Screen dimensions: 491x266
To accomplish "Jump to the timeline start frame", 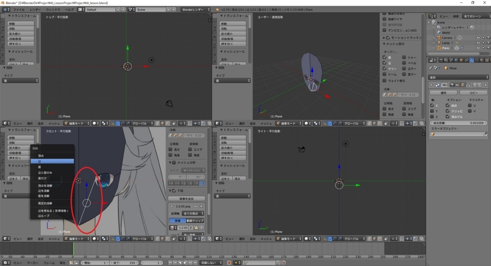I will [170, 263].
